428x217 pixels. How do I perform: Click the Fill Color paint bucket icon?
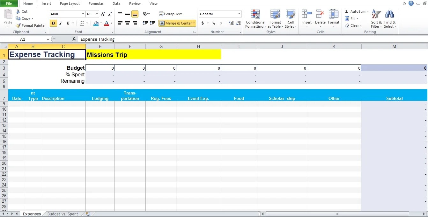tap(96, 23)
